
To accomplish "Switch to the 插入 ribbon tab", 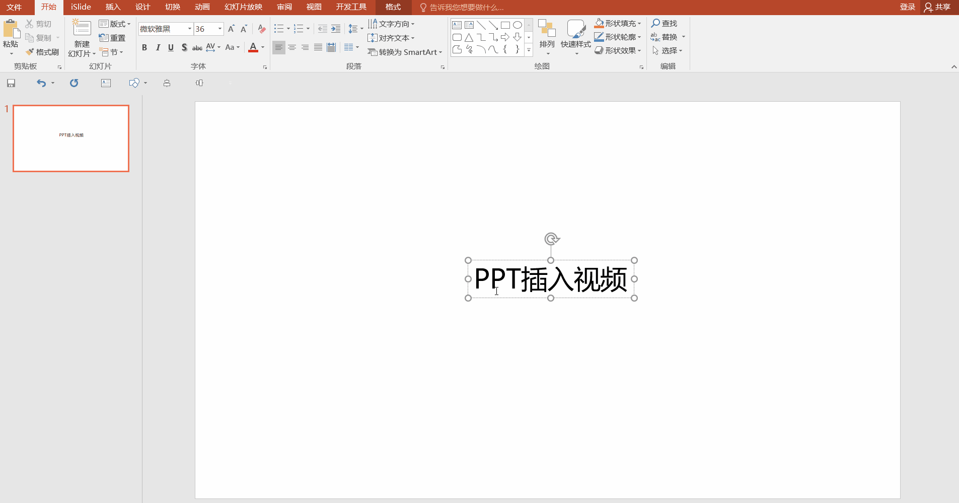I will [x=113, y=7].
